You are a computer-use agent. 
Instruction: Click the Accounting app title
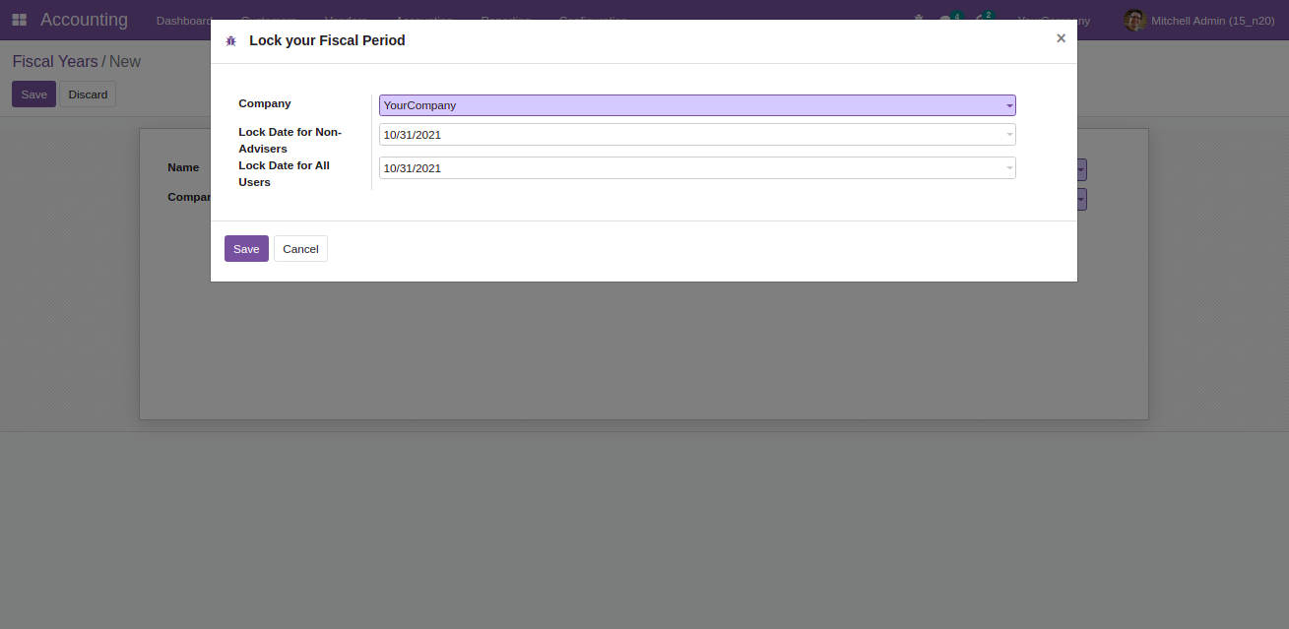84,20
